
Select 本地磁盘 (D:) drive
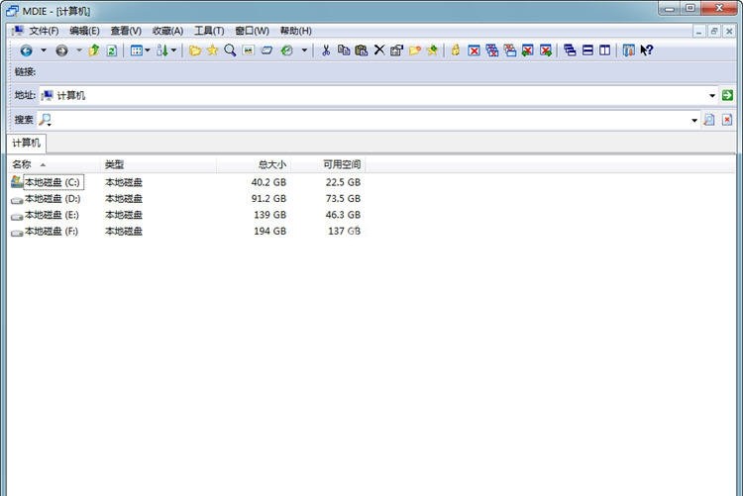(52, 199)
